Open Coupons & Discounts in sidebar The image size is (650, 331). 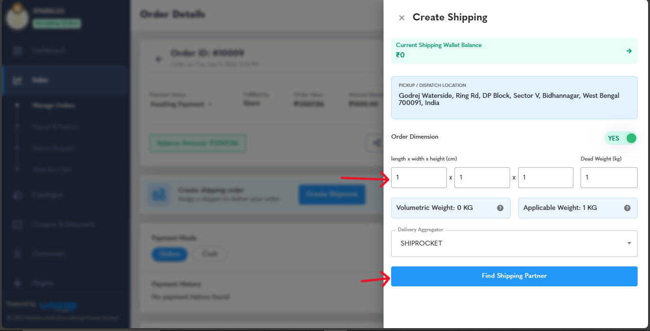[63, 224]
